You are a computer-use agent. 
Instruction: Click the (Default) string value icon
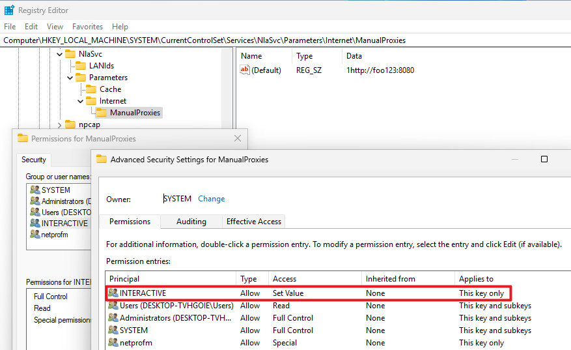click(x=245, y=70)
